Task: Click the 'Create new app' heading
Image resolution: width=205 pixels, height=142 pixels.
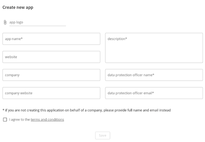Action: click(18, 7)
